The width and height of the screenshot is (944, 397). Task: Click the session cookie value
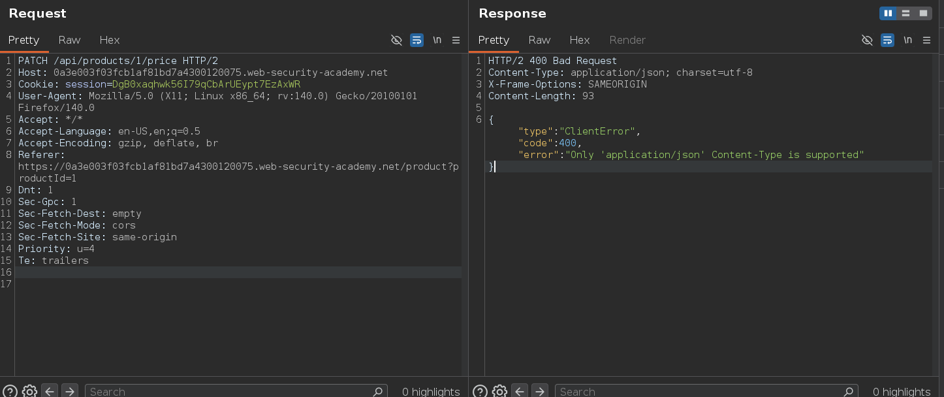click(x=206, y=84)
